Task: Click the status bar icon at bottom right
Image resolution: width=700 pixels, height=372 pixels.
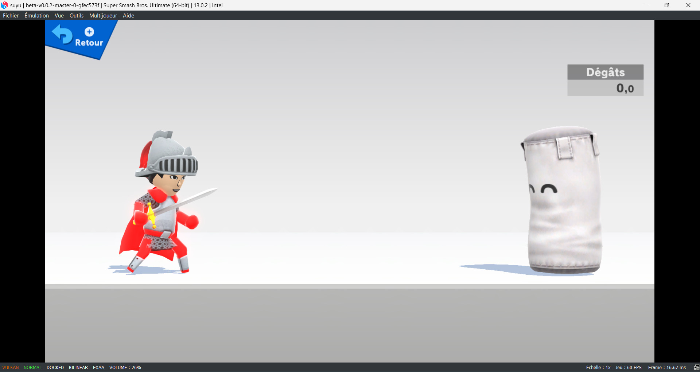Action: click(696, 367)
